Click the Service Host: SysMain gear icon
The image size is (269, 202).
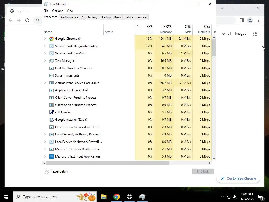[x=51, y=53]
